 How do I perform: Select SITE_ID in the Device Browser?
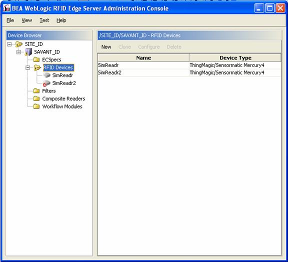click(x=34, y=44)
